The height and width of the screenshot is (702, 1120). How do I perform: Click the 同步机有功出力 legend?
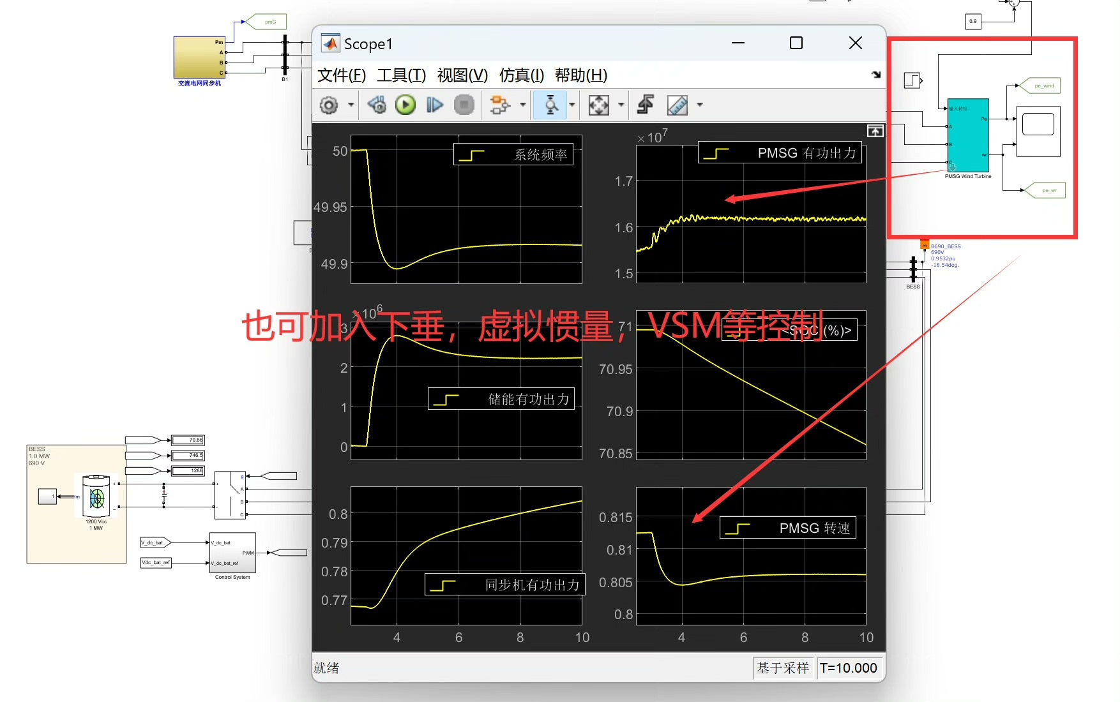(504, 585)
